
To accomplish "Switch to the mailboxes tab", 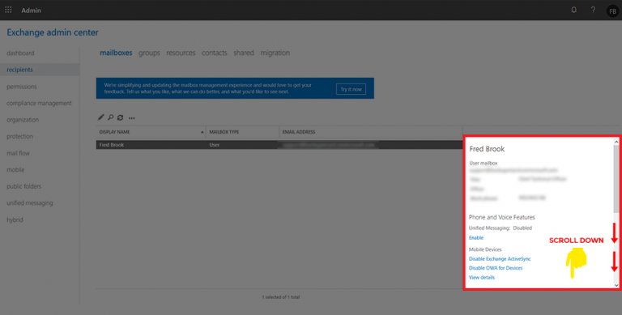I will coord(116,53).
